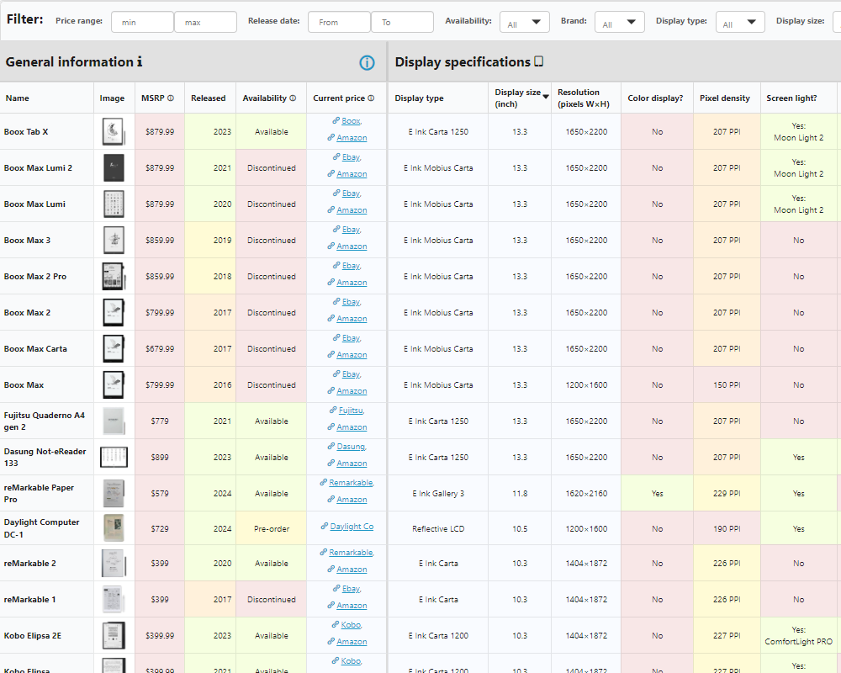Open the Boox Max Lumi 2 thumbnail image

(x=112, y=167)
